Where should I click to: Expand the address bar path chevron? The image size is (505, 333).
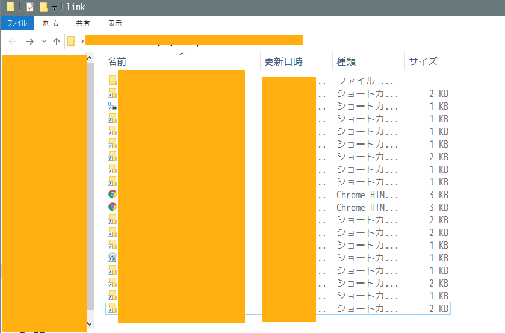[x=82, y=42]
